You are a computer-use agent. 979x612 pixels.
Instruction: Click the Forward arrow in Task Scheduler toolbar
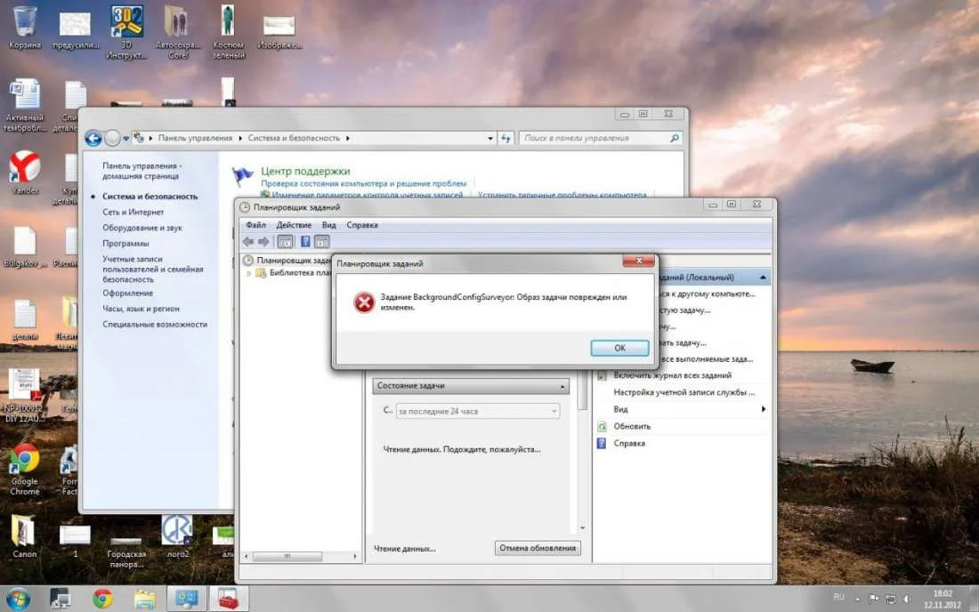(263, 241)
